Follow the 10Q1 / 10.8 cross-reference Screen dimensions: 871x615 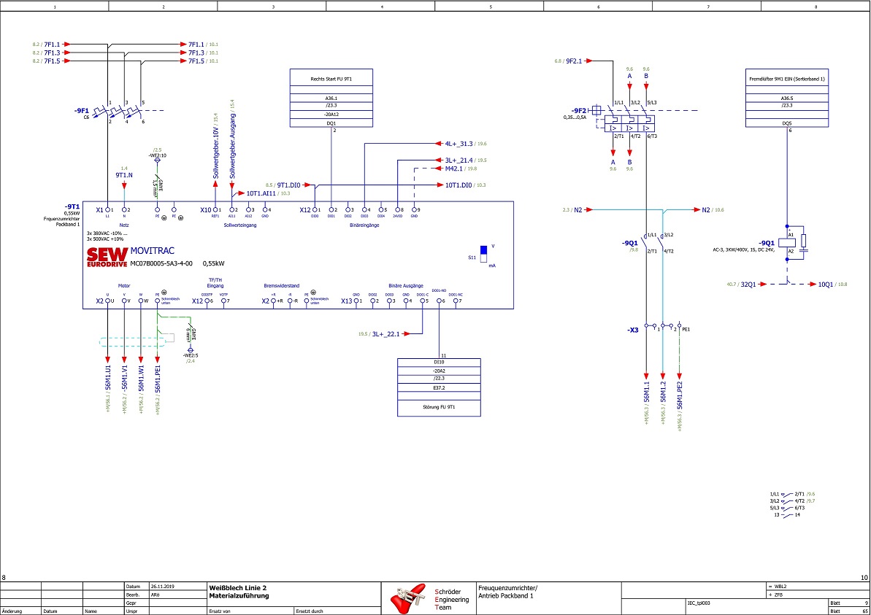(x=830, y=284)
